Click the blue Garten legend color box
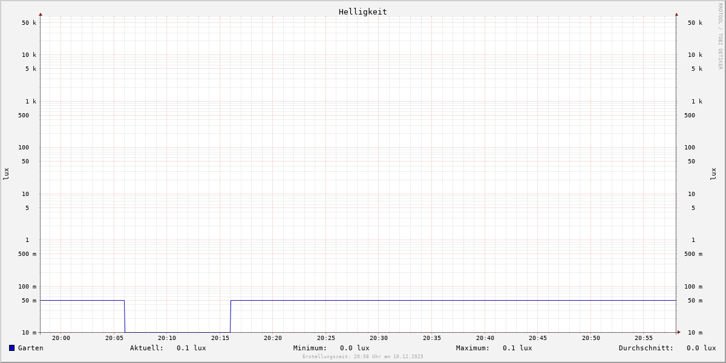 [11, 348]
